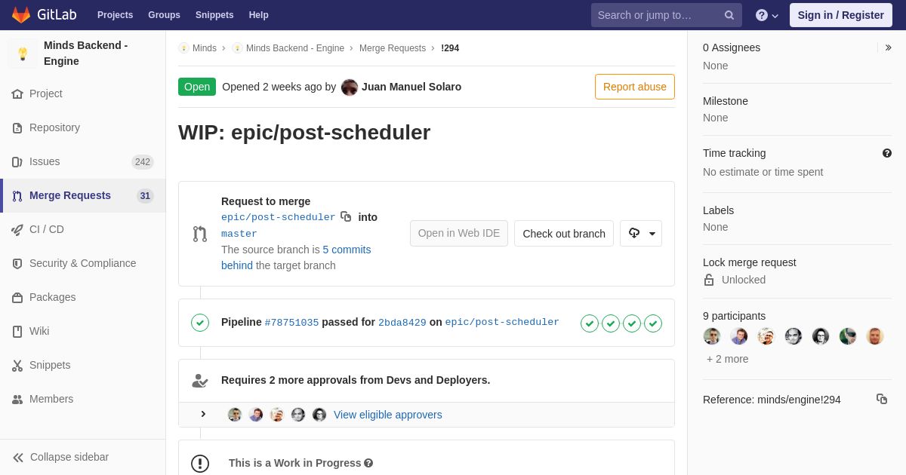Open Merge Requests in the sidebar
Image resolution: width=906 pixels, height=475 pixels.
pos(83,195)
